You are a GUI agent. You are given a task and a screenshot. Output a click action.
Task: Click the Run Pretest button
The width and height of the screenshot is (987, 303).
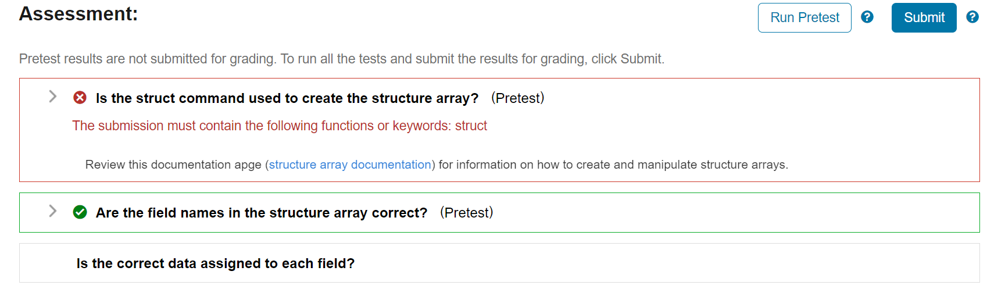pos(804,18)
